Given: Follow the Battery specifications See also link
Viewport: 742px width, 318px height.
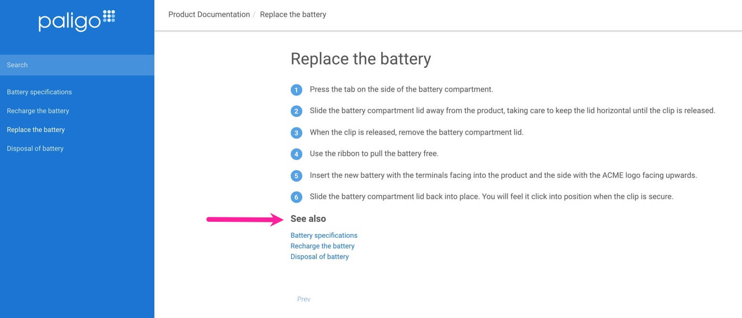Looking at the screenshot, I should [324, 235].
